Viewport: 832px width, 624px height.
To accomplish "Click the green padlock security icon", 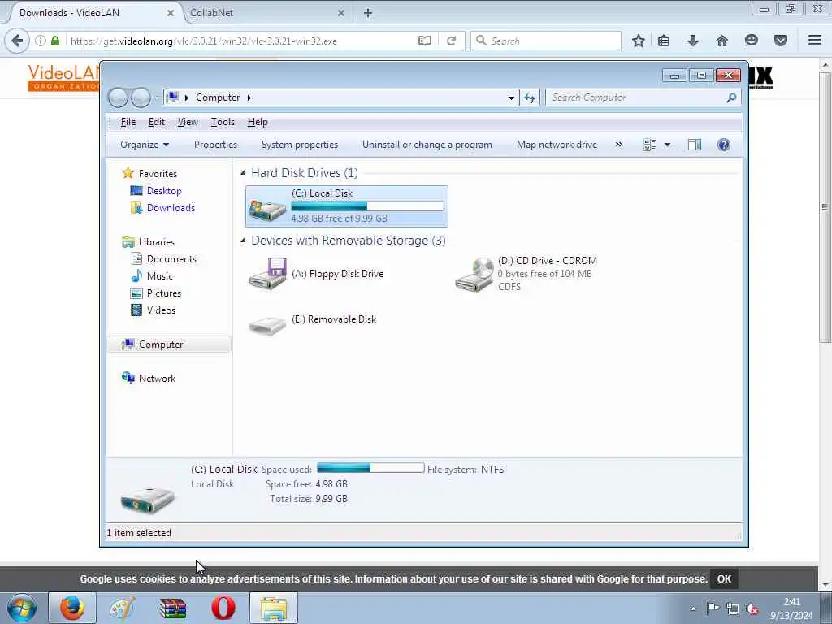I will tap(55, 41).
